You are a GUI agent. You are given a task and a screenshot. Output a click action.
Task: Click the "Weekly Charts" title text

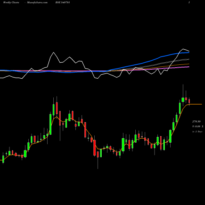click(x=11, y=2)
